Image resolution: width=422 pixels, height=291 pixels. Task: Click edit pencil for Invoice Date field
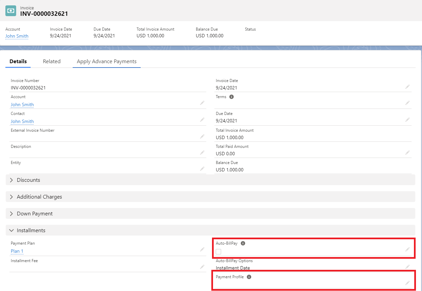coord(407,87)
